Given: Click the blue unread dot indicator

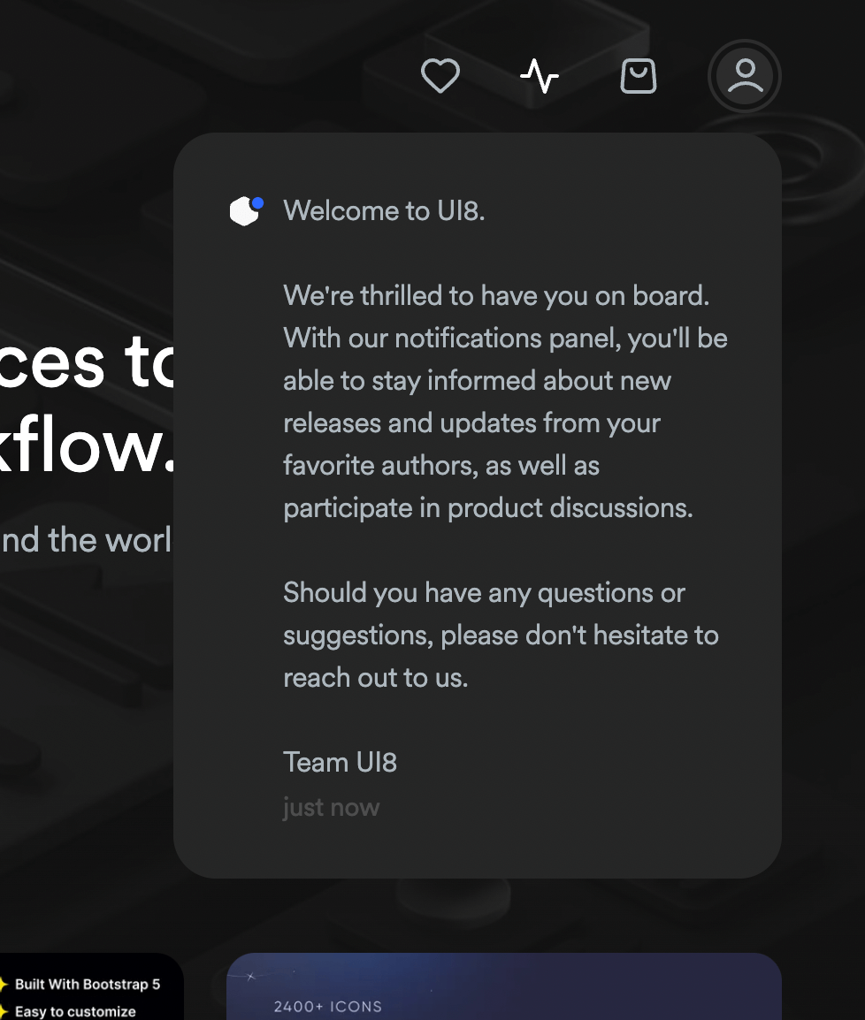Looking at the screenshot, I should (257, 203).
